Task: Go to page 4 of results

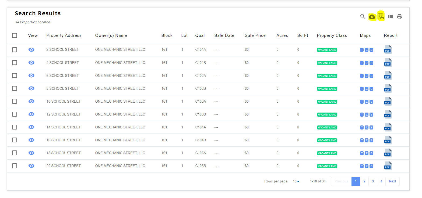Action: [x=381, y=181]
